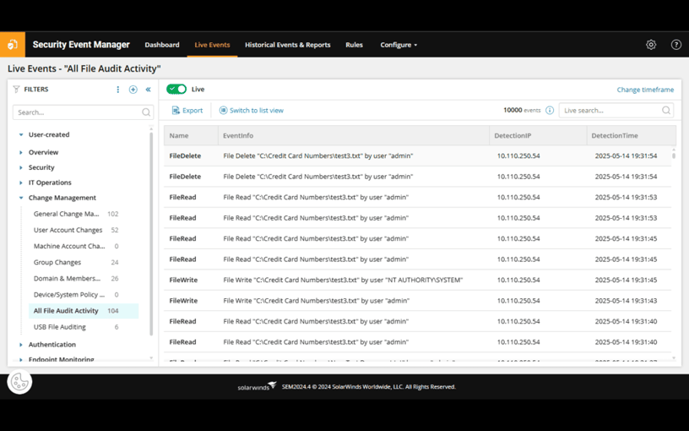Collapse the Change Management filter group
689x431 pixels.
point(20,198)
